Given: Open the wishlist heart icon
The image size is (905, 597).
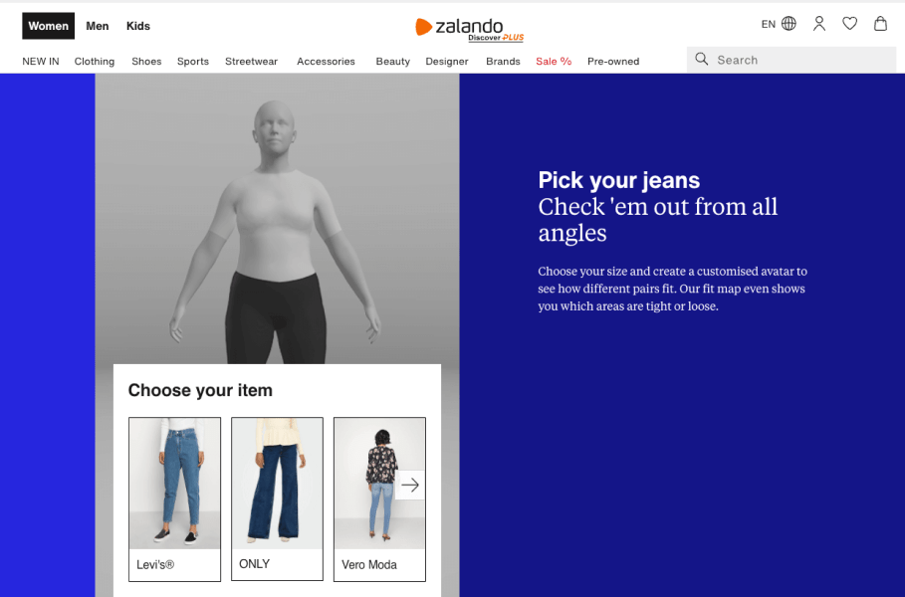Looking at the screenshot, I should tap(849, 24).
